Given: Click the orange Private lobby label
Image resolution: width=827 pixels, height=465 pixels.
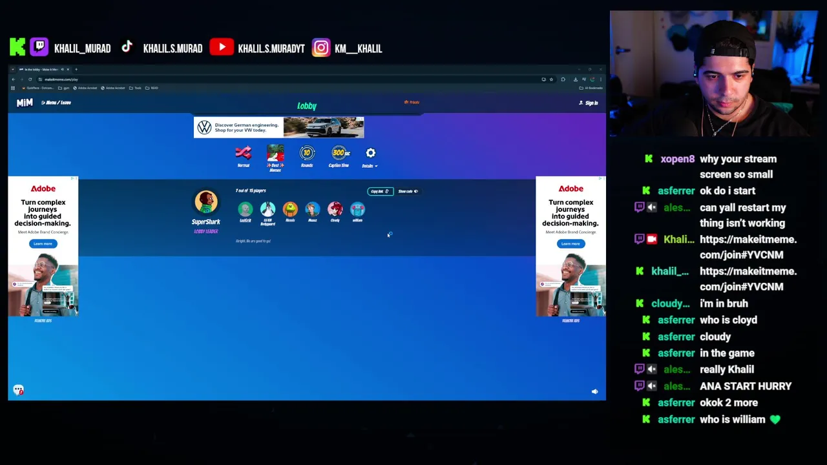Looking at the screenshot, I should point(412,102).
